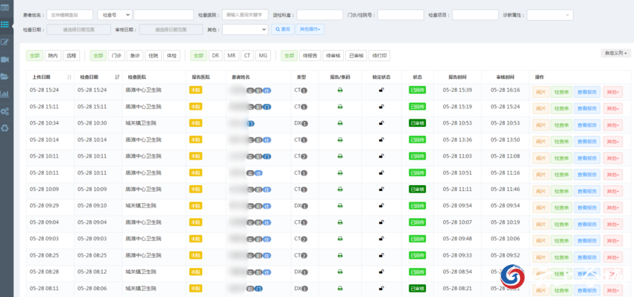Filter modality to CT
Screen dimensions: 634x297
pos(247,56)
